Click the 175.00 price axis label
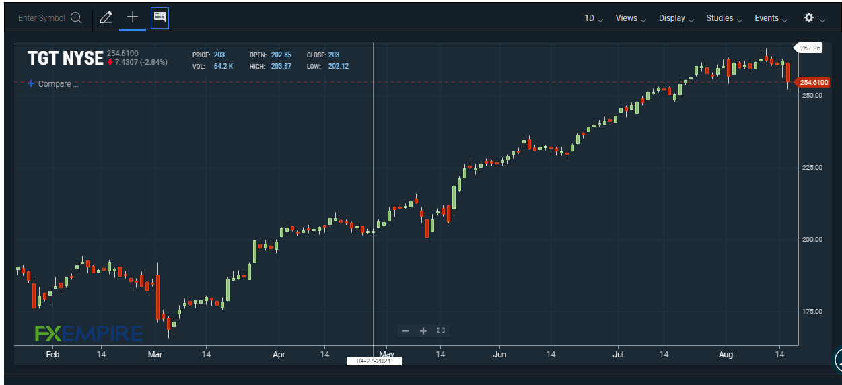 point(812,311)
